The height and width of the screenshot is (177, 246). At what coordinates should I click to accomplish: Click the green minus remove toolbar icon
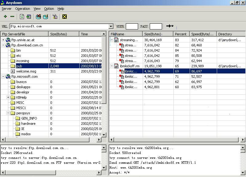pos(12,17)
